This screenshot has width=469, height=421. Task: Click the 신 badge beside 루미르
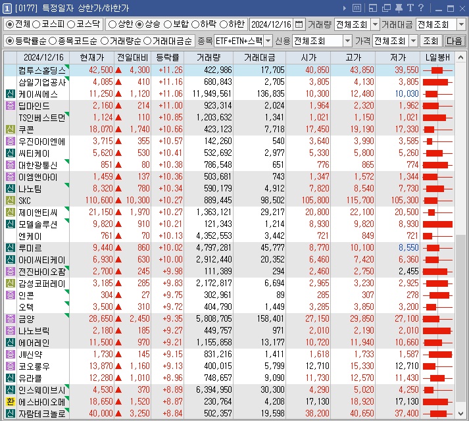[10, 248]
